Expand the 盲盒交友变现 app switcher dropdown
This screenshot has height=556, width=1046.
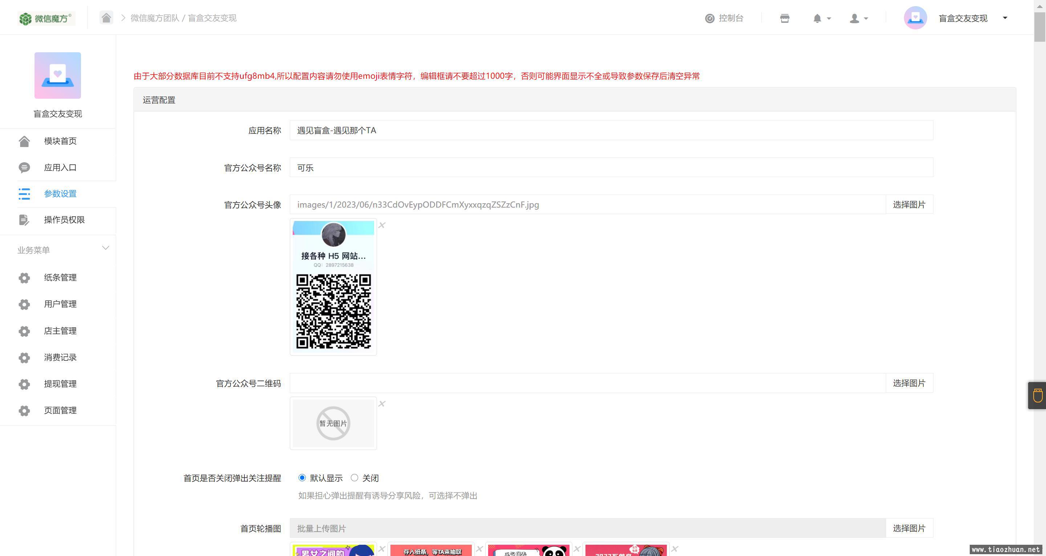click(x=1005, y=18)
